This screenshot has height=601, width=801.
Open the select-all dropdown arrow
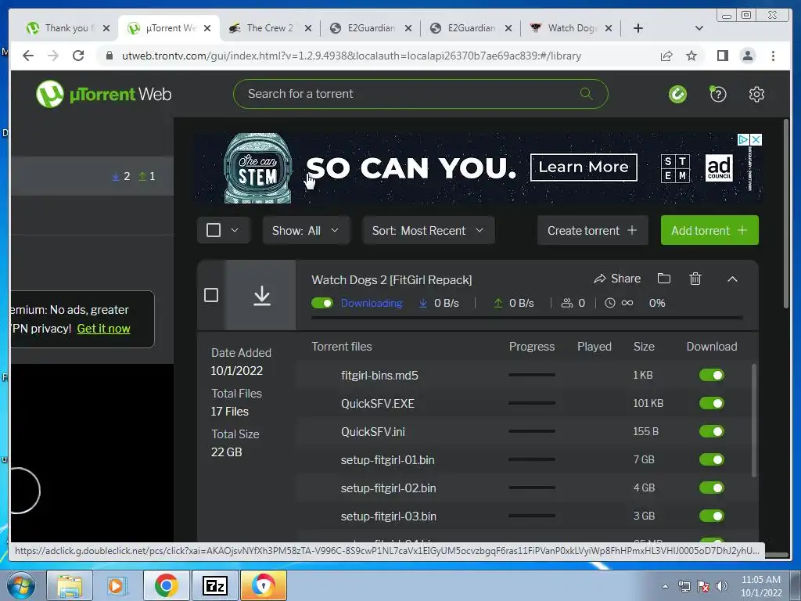coord(235,231)
